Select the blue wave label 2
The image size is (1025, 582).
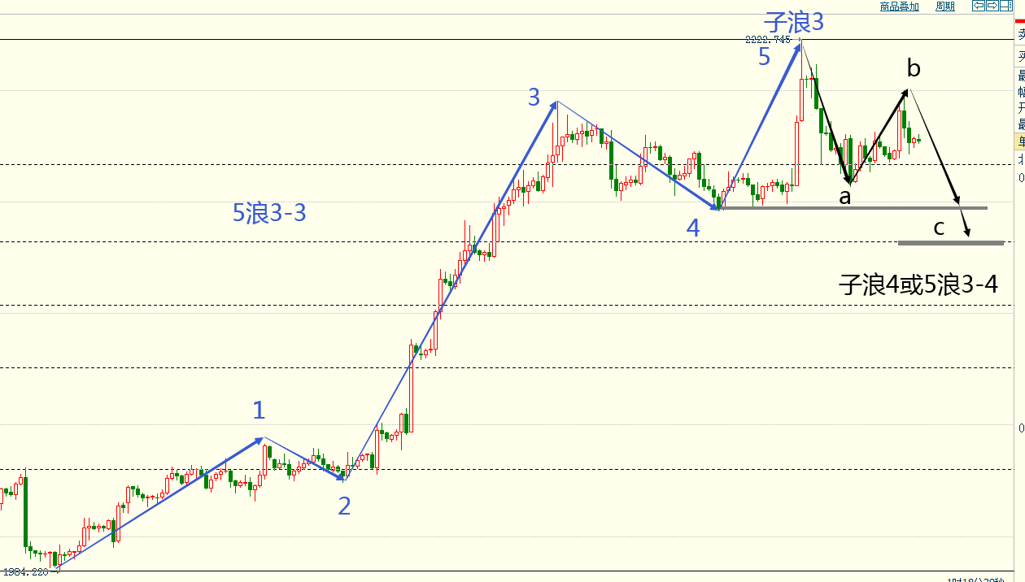pyautogui.click(x=344, y=506)
